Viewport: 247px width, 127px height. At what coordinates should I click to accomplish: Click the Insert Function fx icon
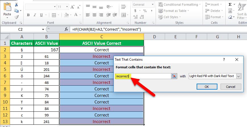[66, 29]
